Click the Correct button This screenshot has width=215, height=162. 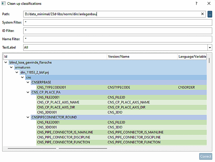[x=206, y=156]
